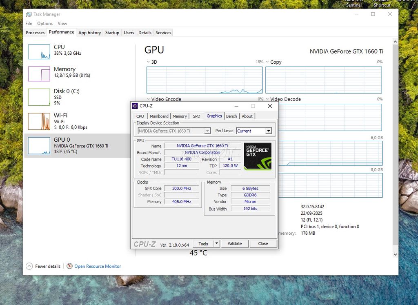The width and height of the screenshot is (418, 305).
Task: Click the scrollbar down arrow in Task Manager
Action: [x=395, y=254]
